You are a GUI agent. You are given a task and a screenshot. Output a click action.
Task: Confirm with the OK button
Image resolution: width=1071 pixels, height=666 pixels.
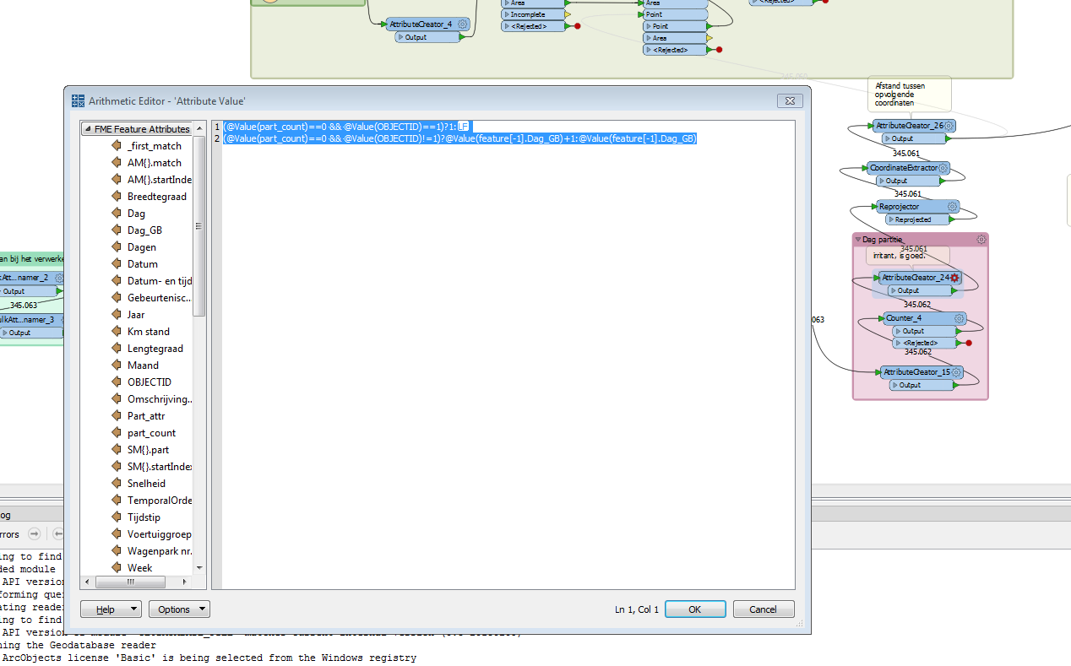695,609
